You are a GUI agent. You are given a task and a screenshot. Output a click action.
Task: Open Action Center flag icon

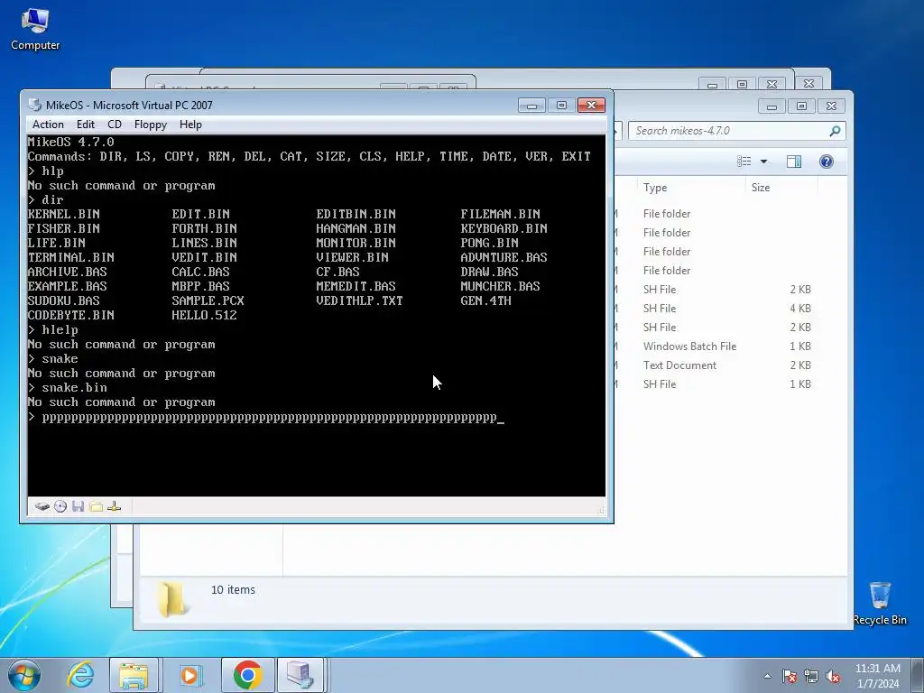[x=789, y=676]
